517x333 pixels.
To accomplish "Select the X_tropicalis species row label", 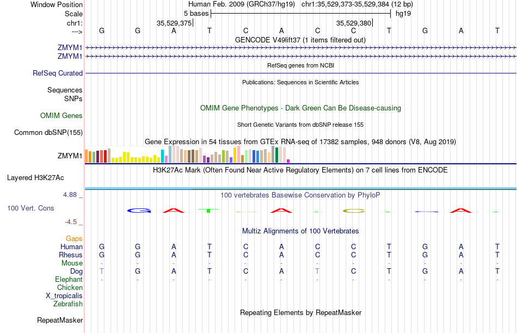I will [x=64, y=296].
